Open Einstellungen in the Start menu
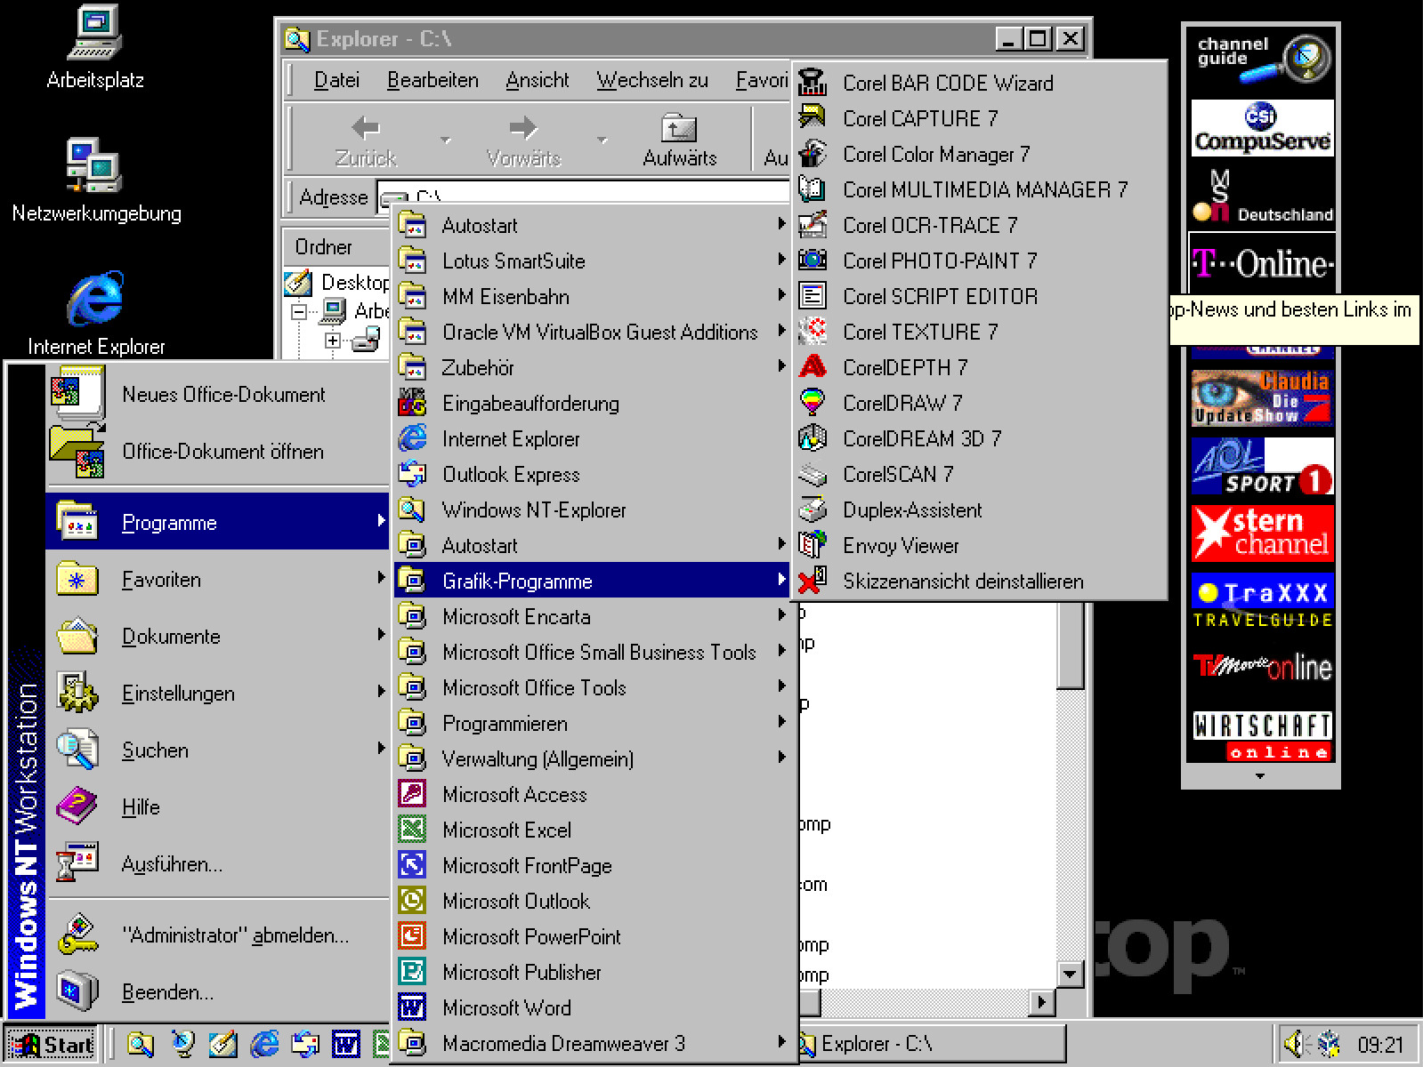The width and height of the screenshot is (1423, 1067). [x=218, y=694]
